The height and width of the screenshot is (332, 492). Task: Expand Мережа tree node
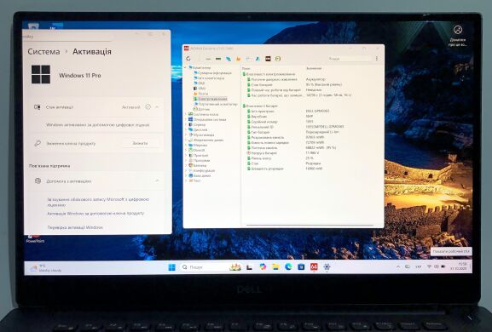click(185, 145)
